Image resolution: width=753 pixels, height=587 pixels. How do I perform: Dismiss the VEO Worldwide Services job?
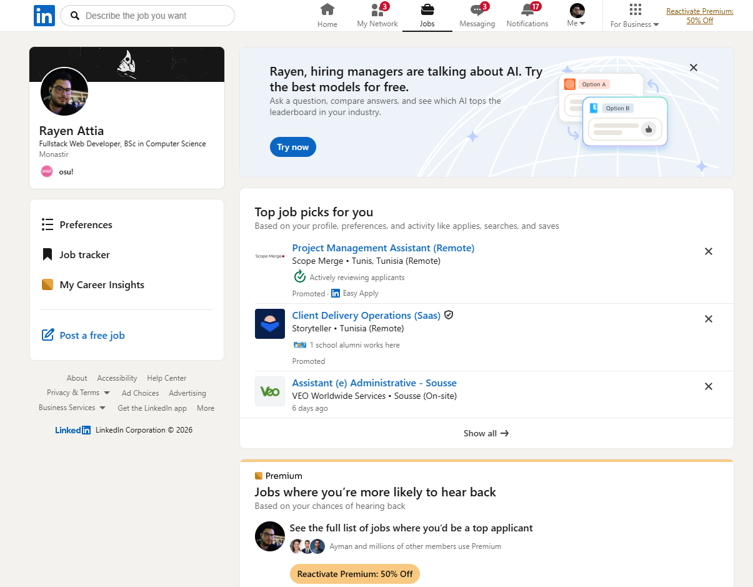709,386
